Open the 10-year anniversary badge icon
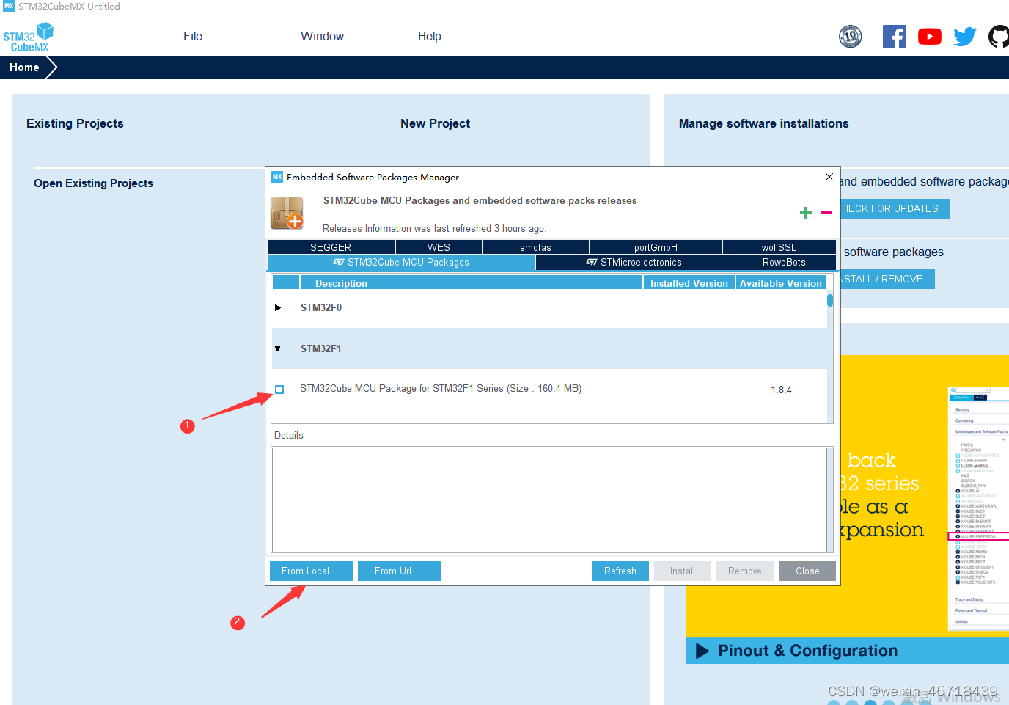This screenshot has height=705, width=1009. [x=851, y=36]
